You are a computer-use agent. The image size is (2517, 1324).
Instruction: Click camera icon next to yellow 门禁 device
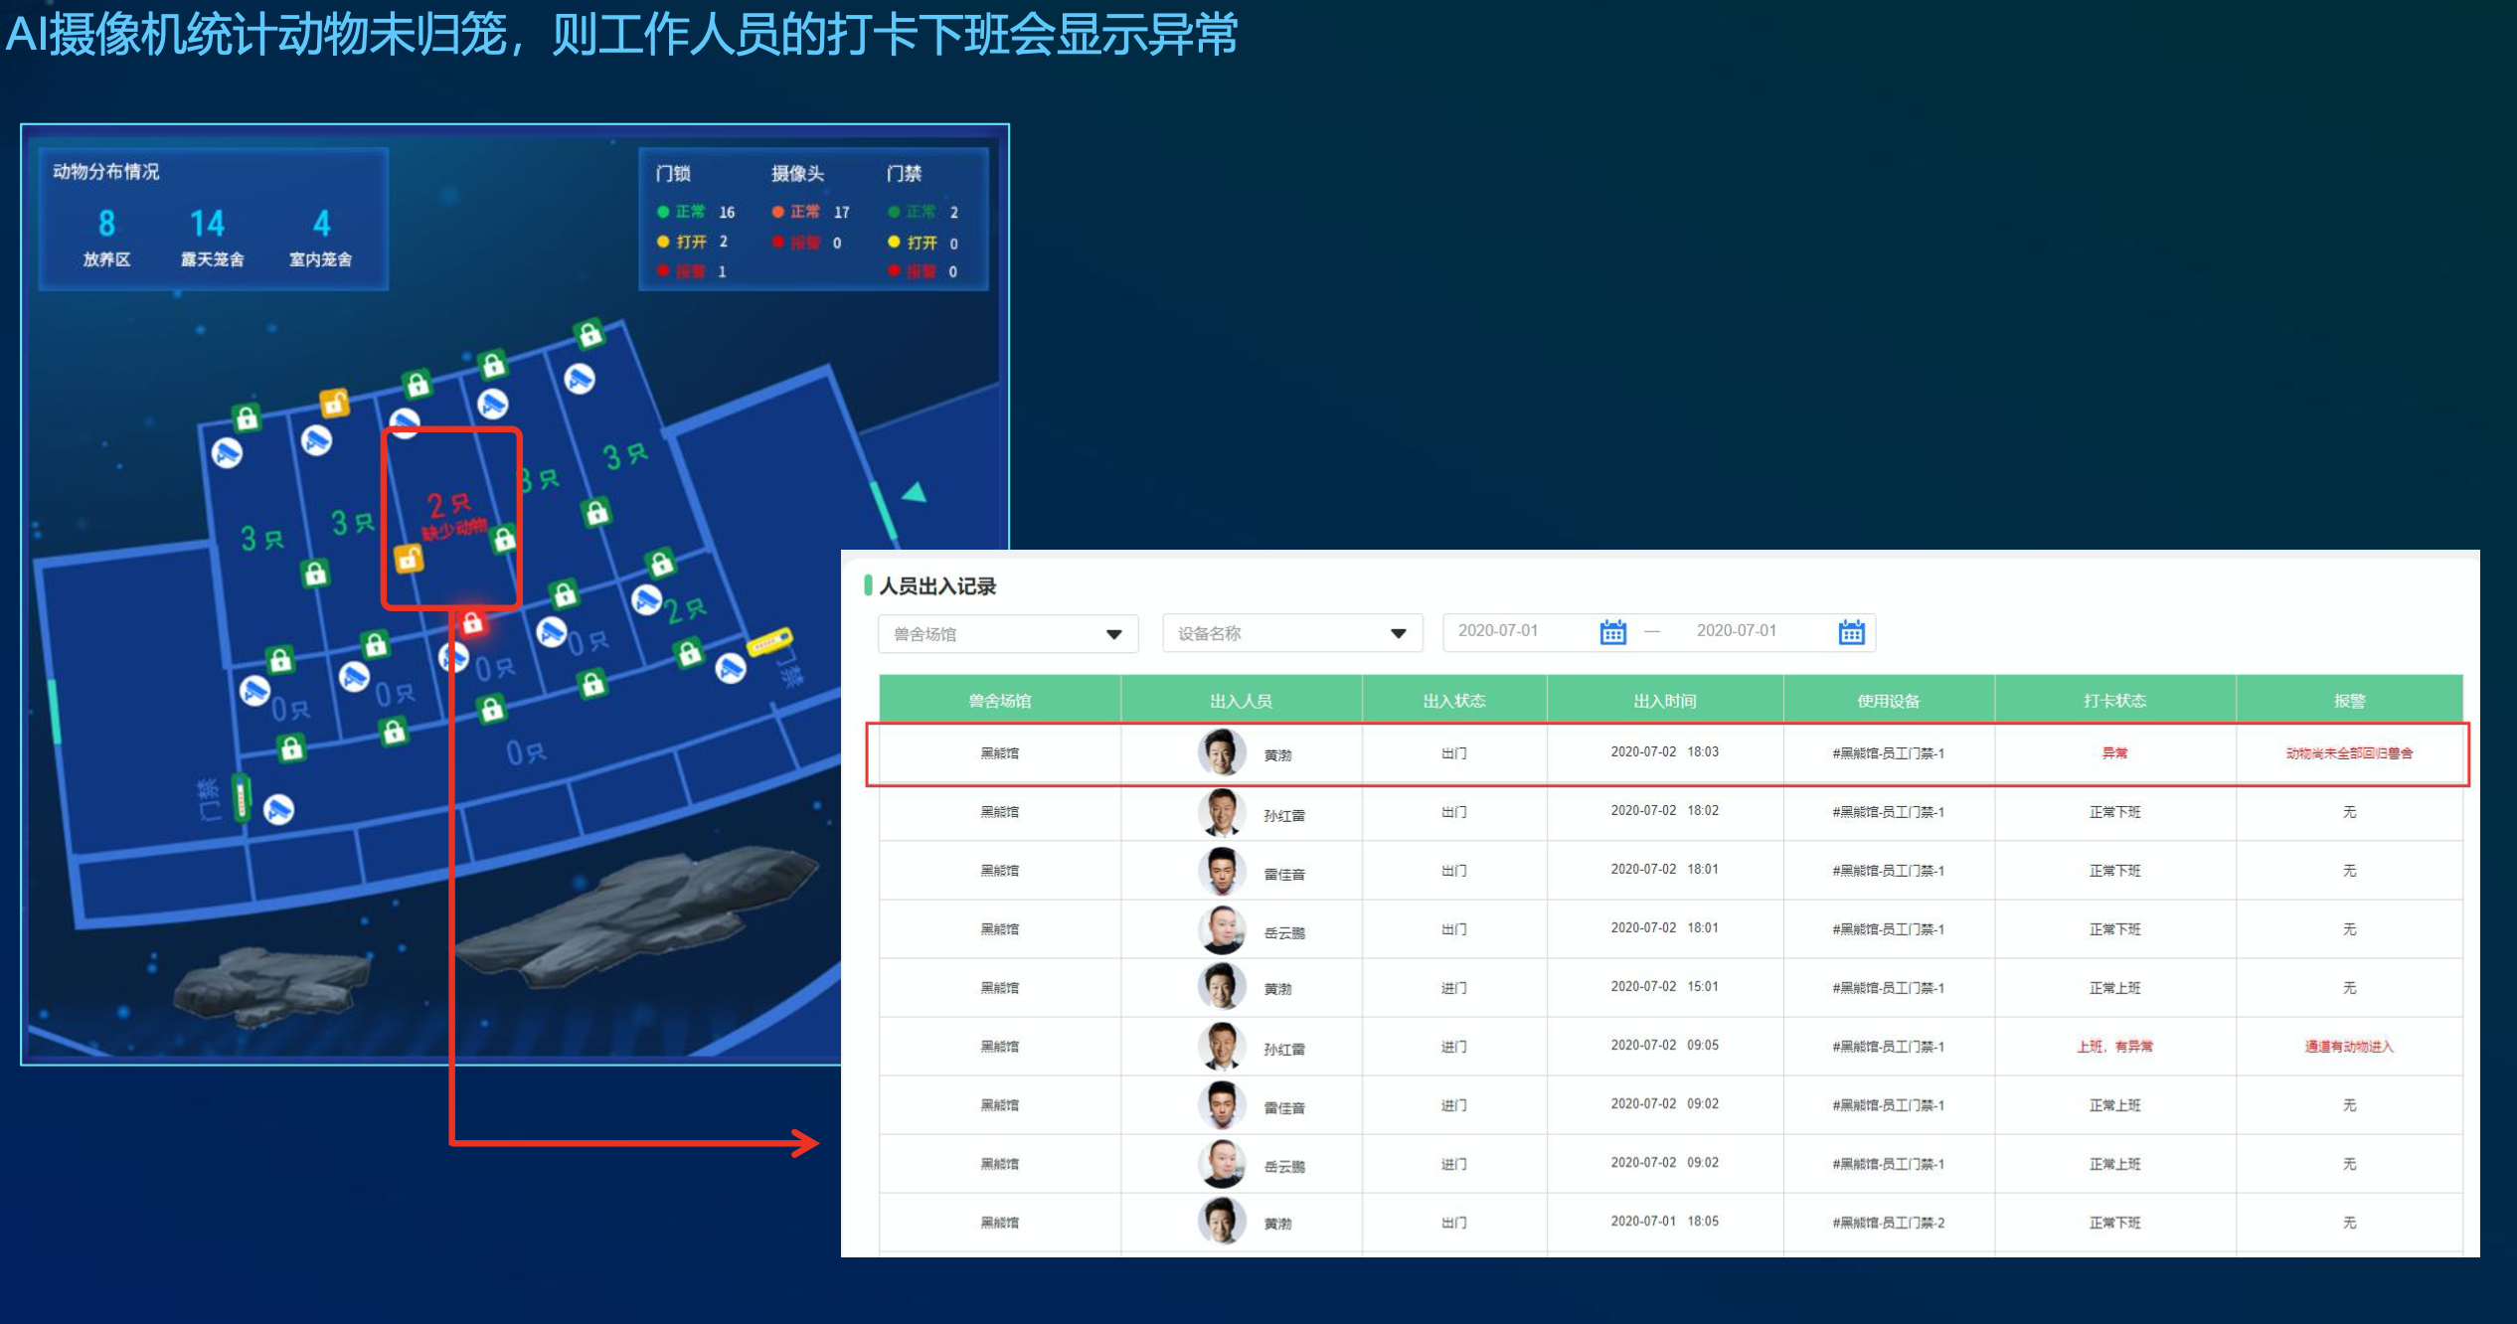tap(731, 668)
